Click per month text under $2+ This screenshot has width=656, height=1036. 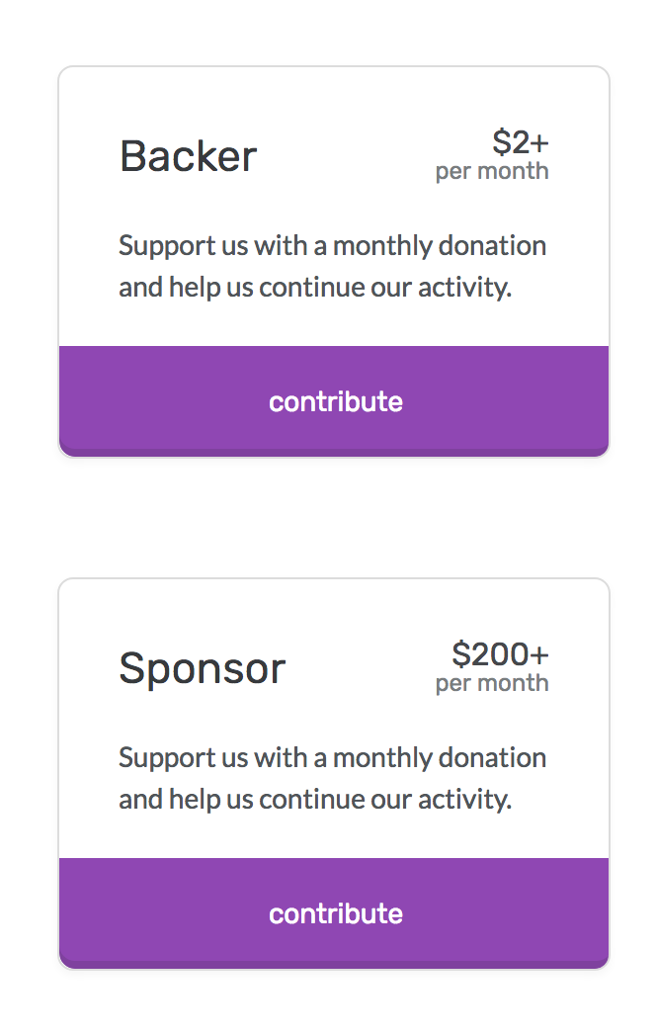pos(492,172)
